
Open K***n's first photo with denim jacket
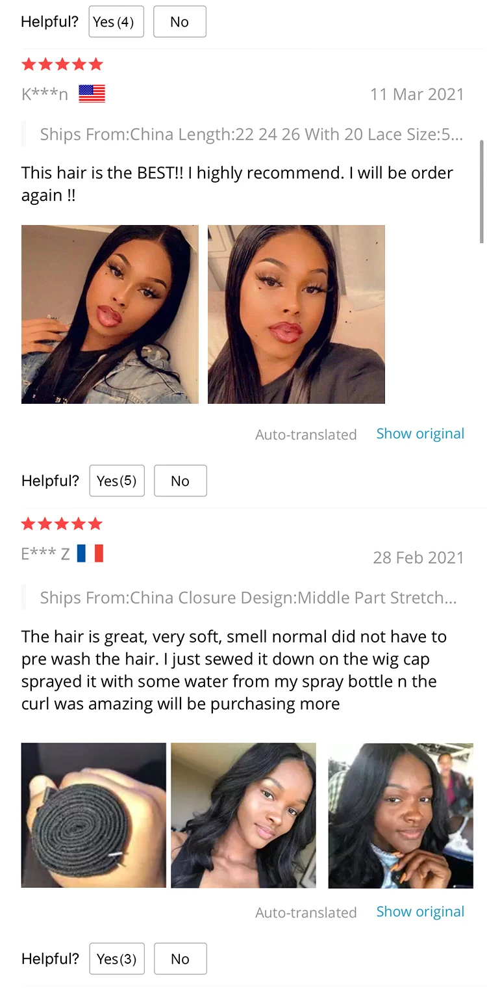110,314
